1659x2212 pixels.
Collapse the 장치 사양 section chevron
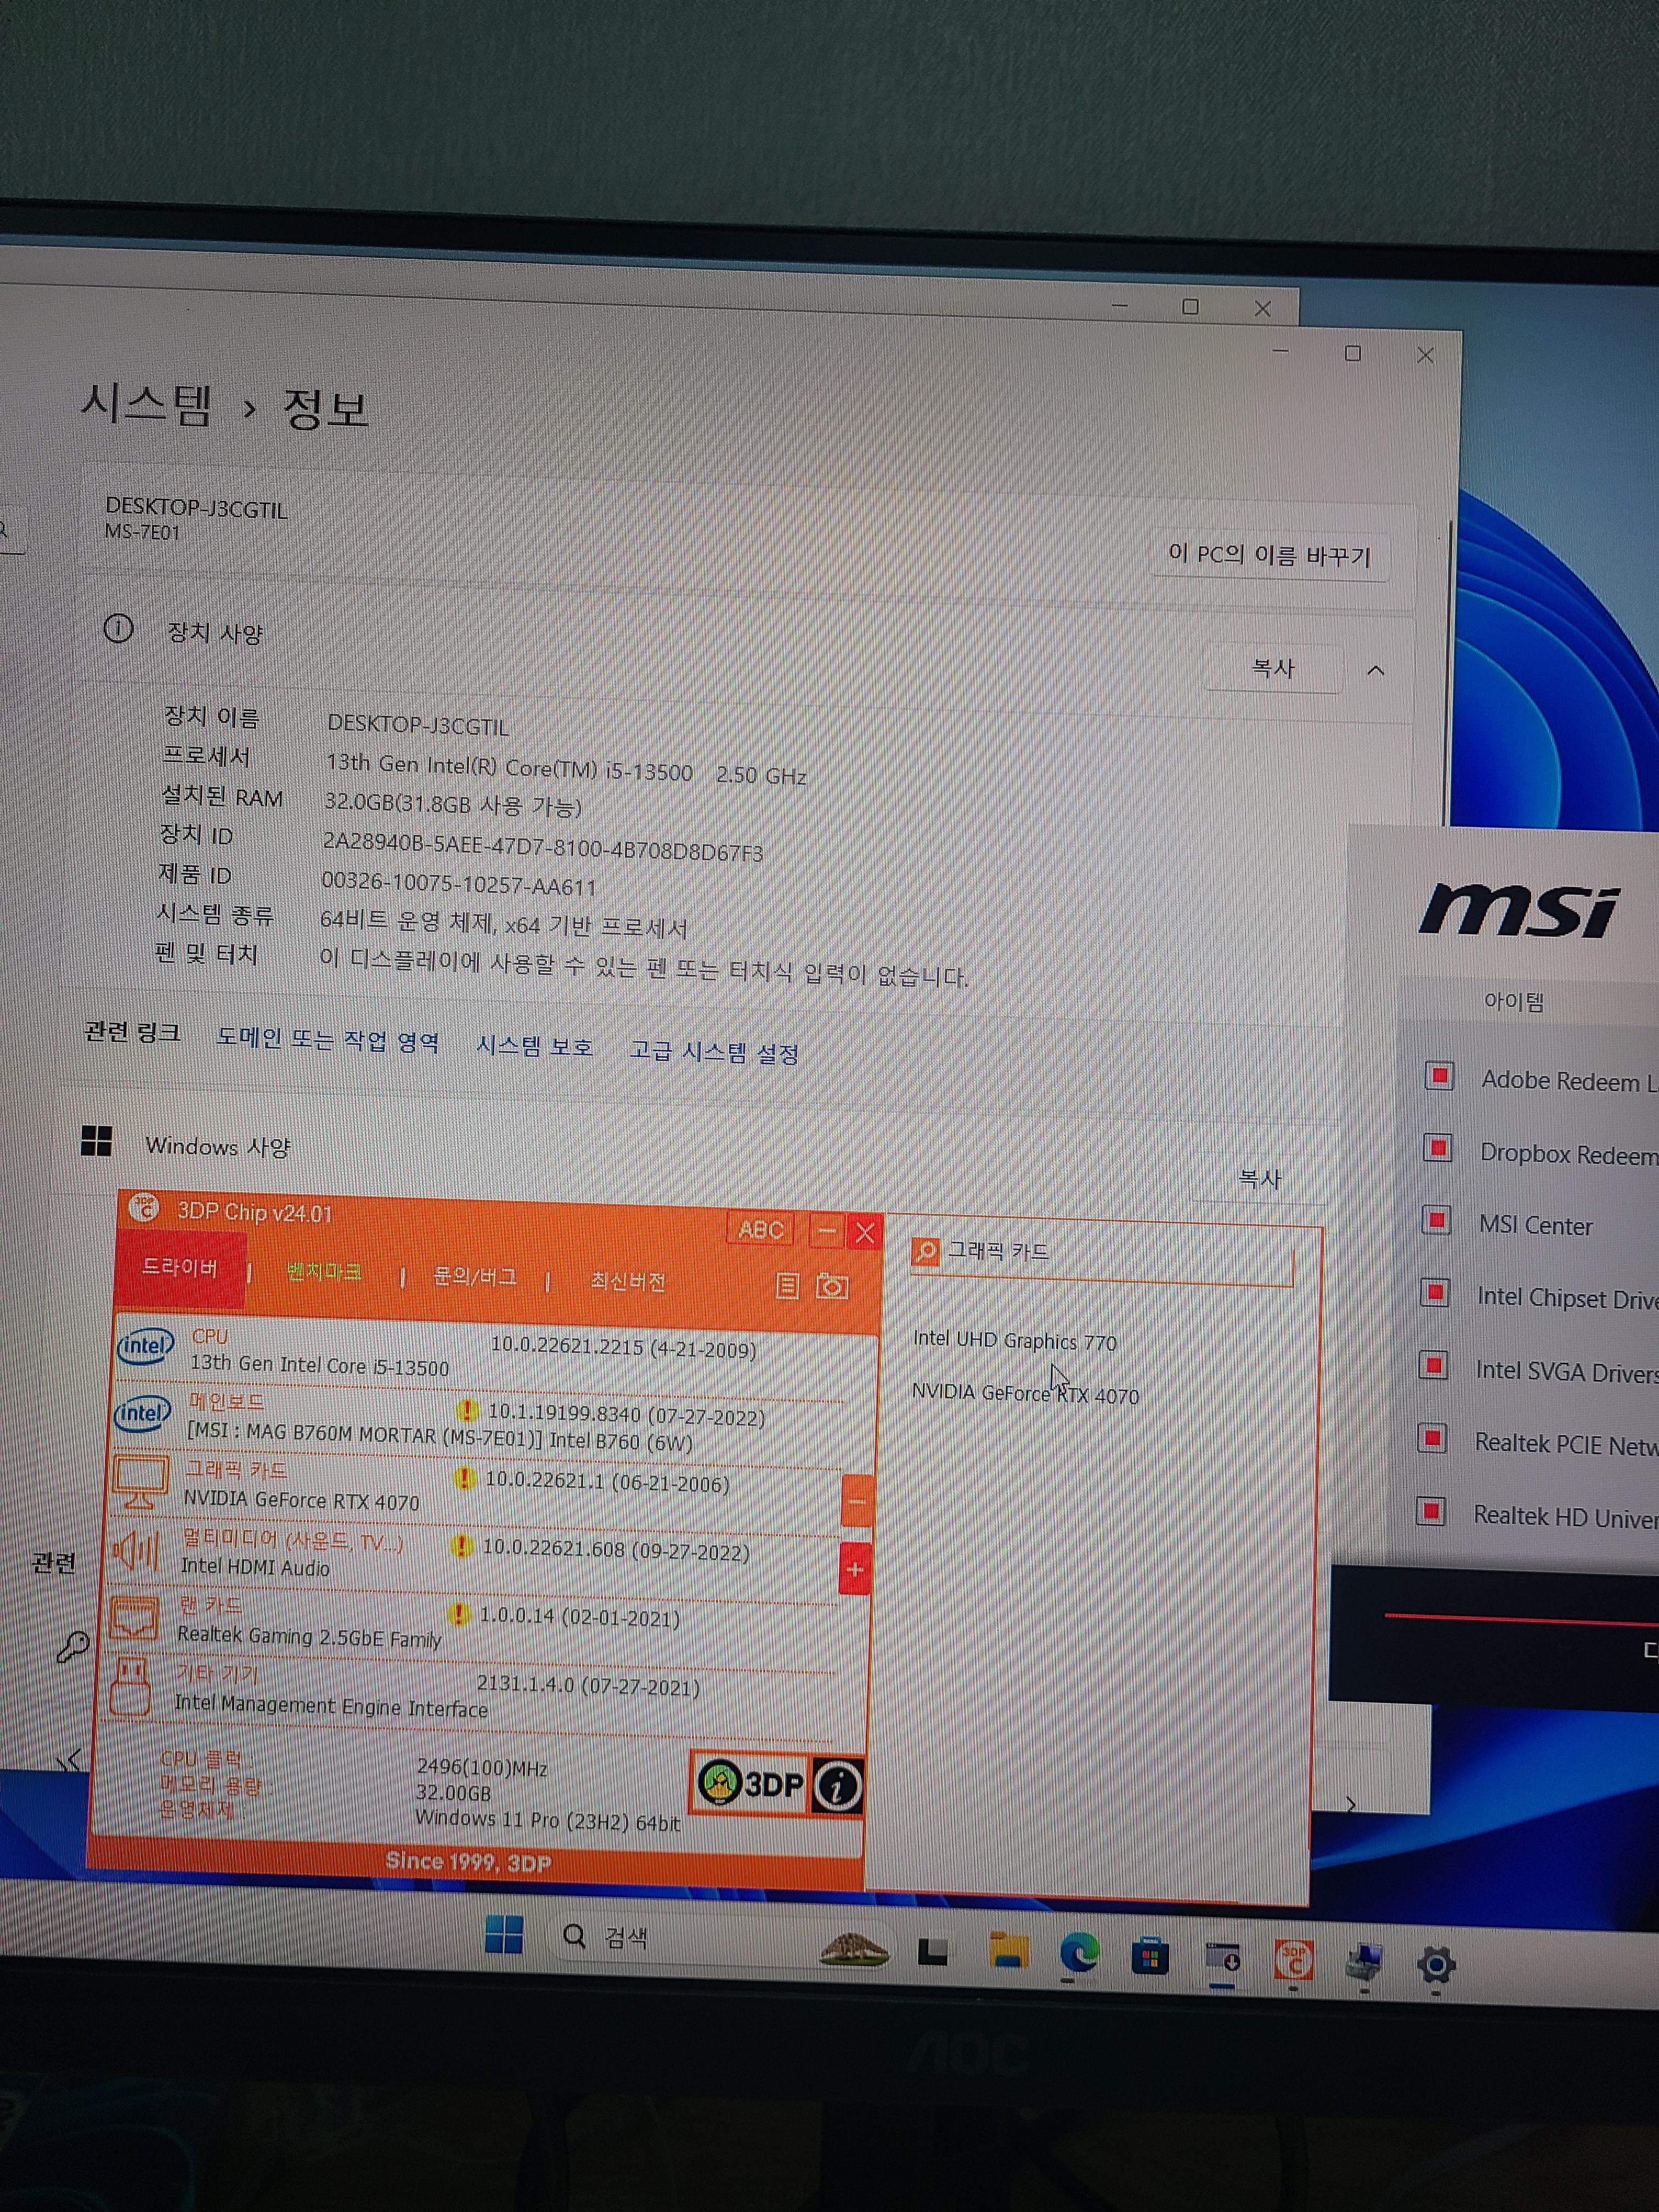tap(1376, 670)
